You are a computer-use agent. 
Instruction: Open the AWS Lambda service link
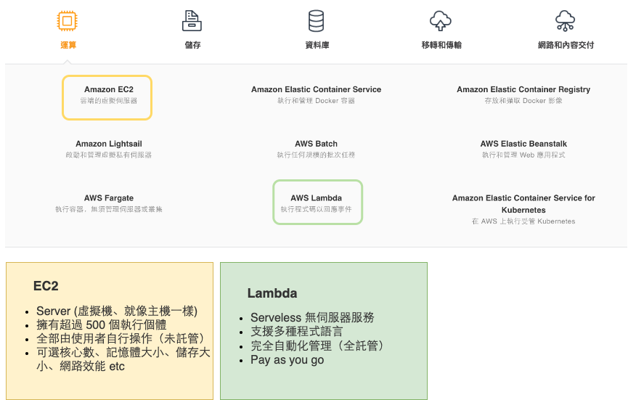point(316,198)
